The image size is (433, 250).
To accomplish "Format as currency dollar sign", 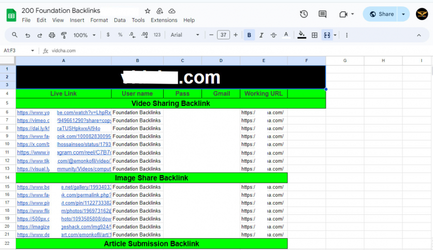I will (108, 35).
